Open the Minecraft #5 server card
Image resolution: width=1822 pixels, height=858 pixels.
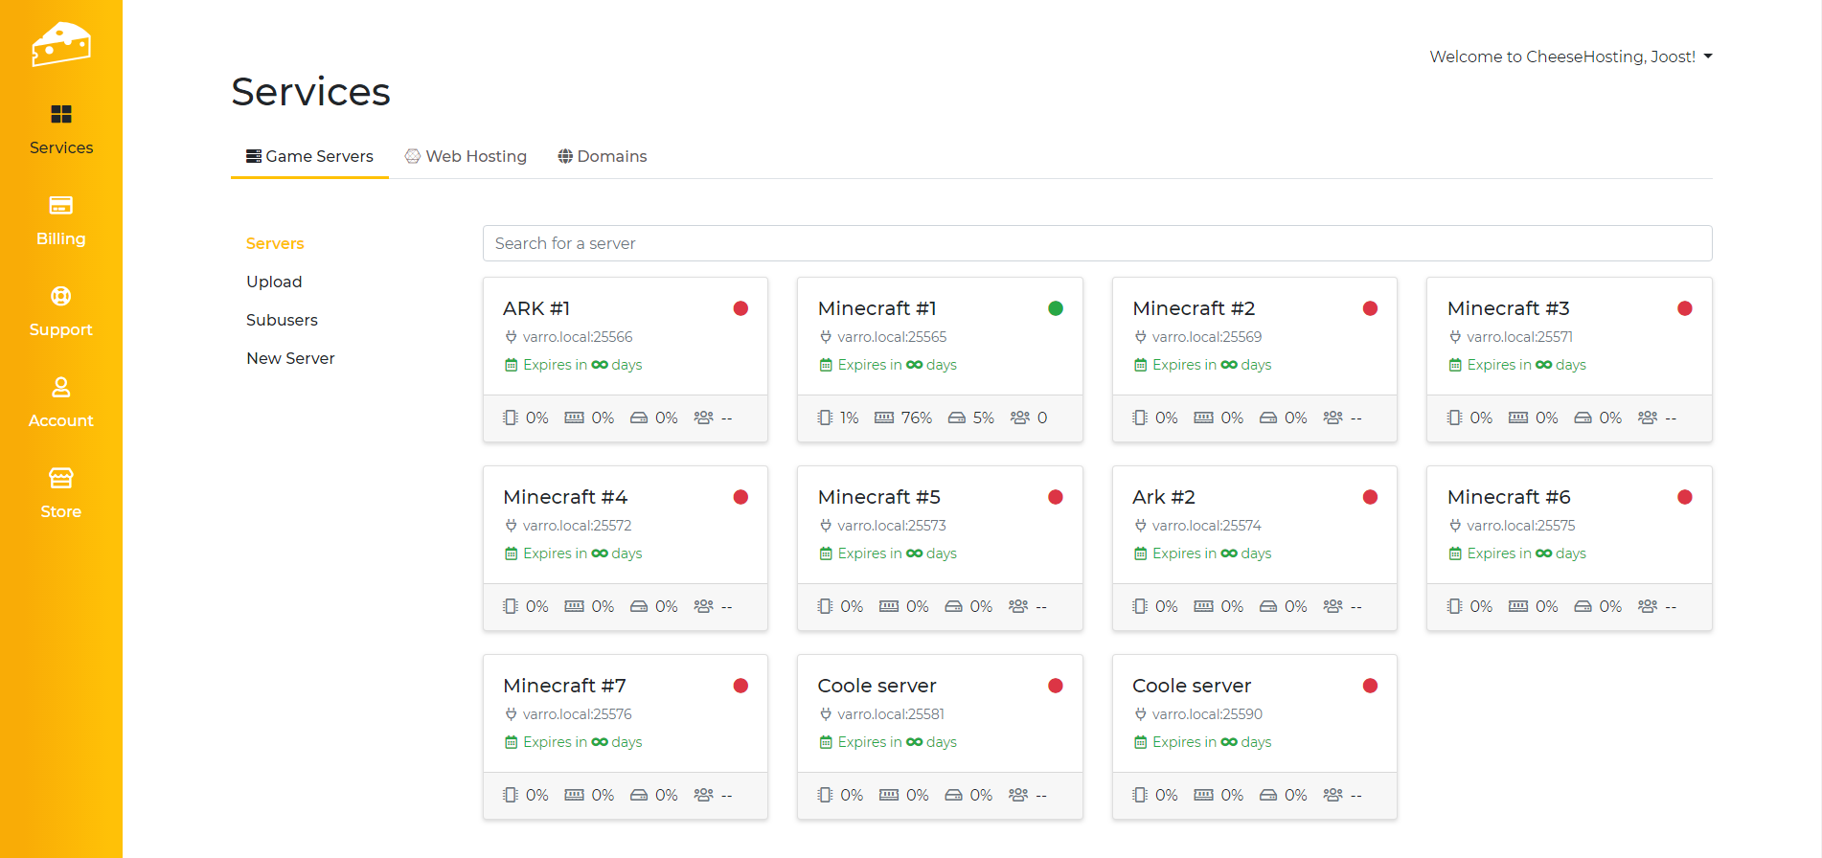click(x=878, y=497)
